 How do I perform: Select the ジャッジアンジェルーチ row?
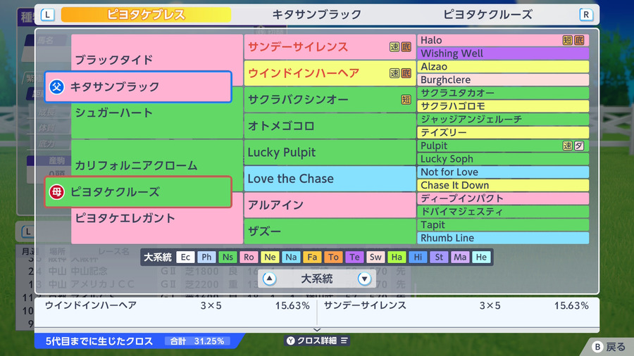[x=503, y=120]
